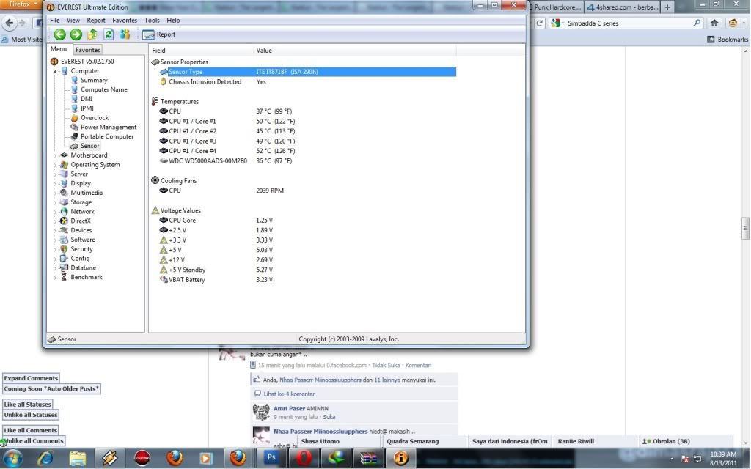
Task: Expand the Display tree node
Action: pyautogui.click(x=54, y=184)
